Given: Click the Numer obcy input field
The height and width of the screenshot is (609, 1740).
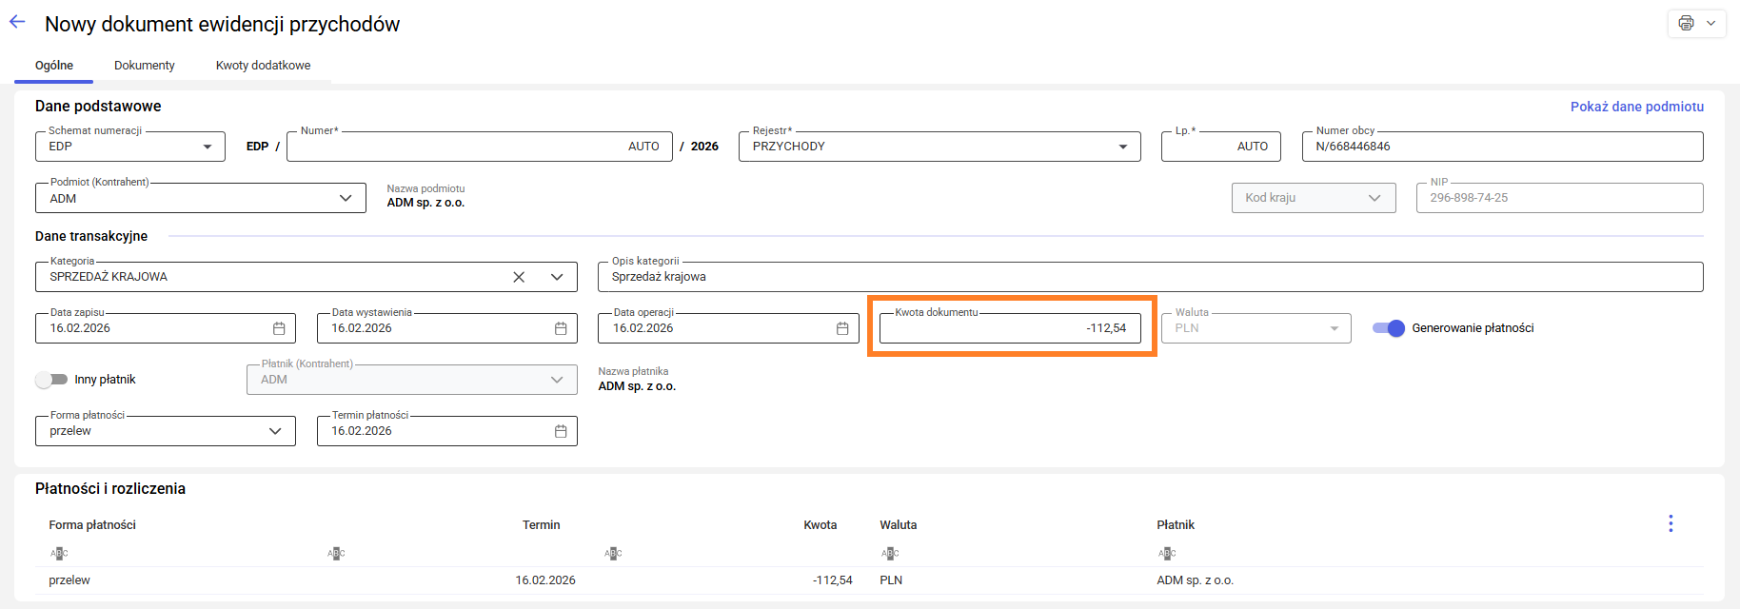Looking at the screenshot, I should click(x=1501, y=147).
